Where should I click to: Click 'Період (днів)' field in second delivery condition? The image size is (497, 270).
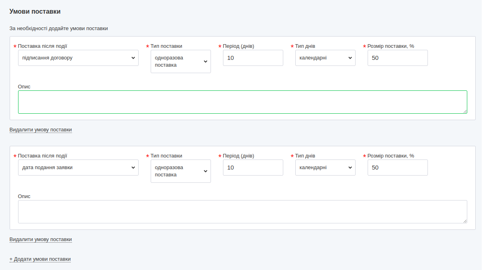click(x=253, y=168)
